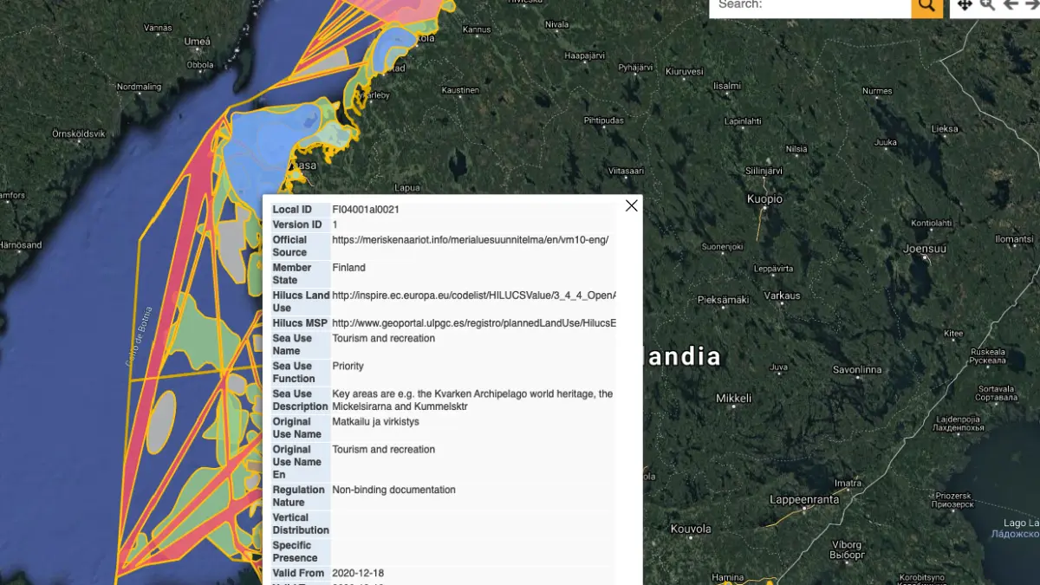Close the feature info popup

631,205
